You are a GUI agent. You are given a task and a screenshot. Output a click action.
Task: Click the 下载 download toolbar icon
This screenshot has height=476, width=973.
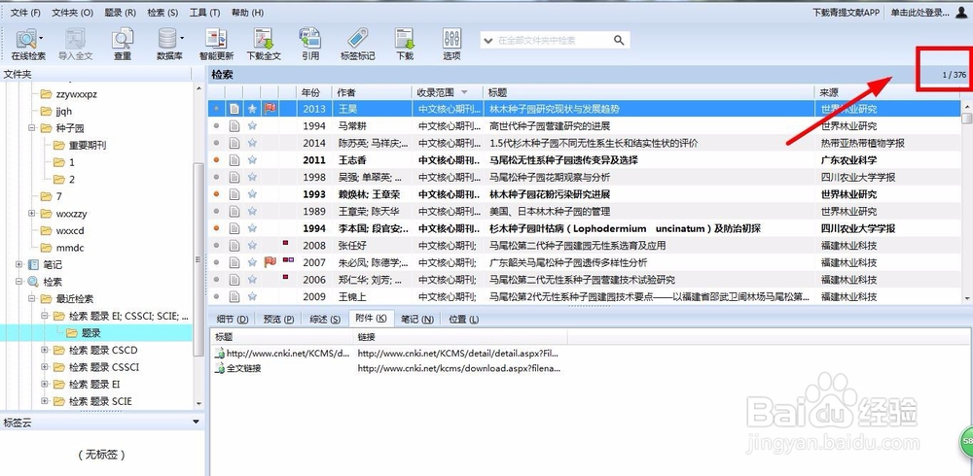tap(405, 44)
